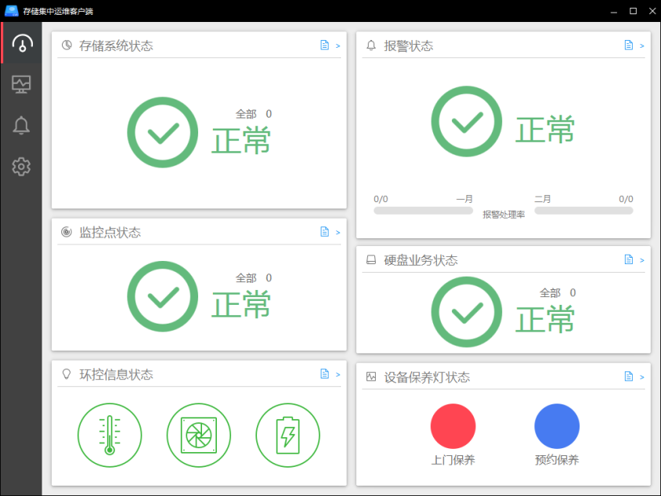The width and height of the screenshot is (661, 496).
Task: Maximize the application window
Action: [633, 11]
